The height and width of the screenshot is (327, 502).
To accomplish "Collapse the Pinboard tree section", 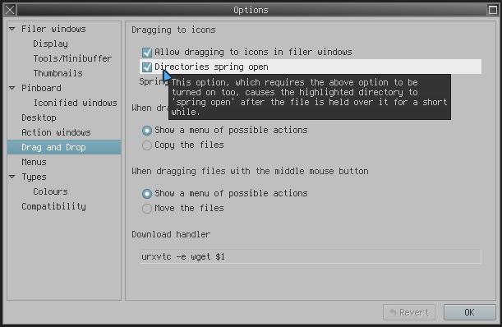I will coord(12,88).
